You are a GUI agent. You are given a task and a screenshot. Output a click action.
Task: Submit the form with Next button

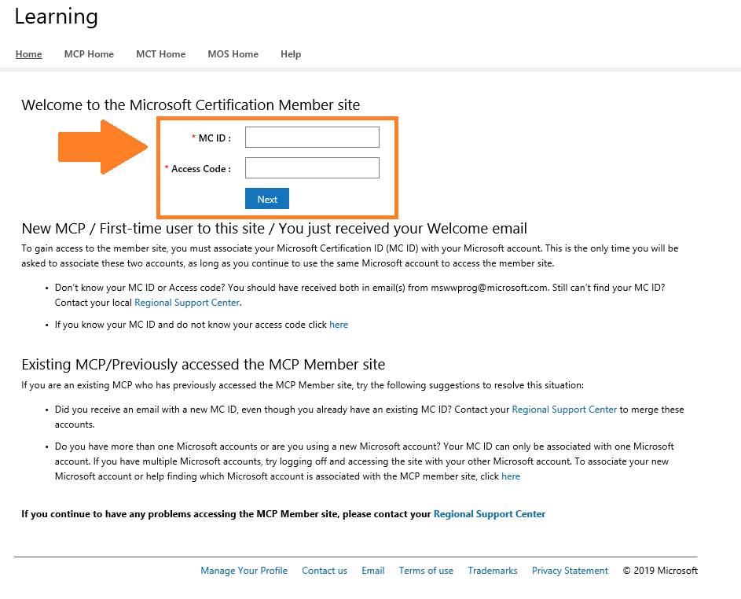click(x=267, y=199)
